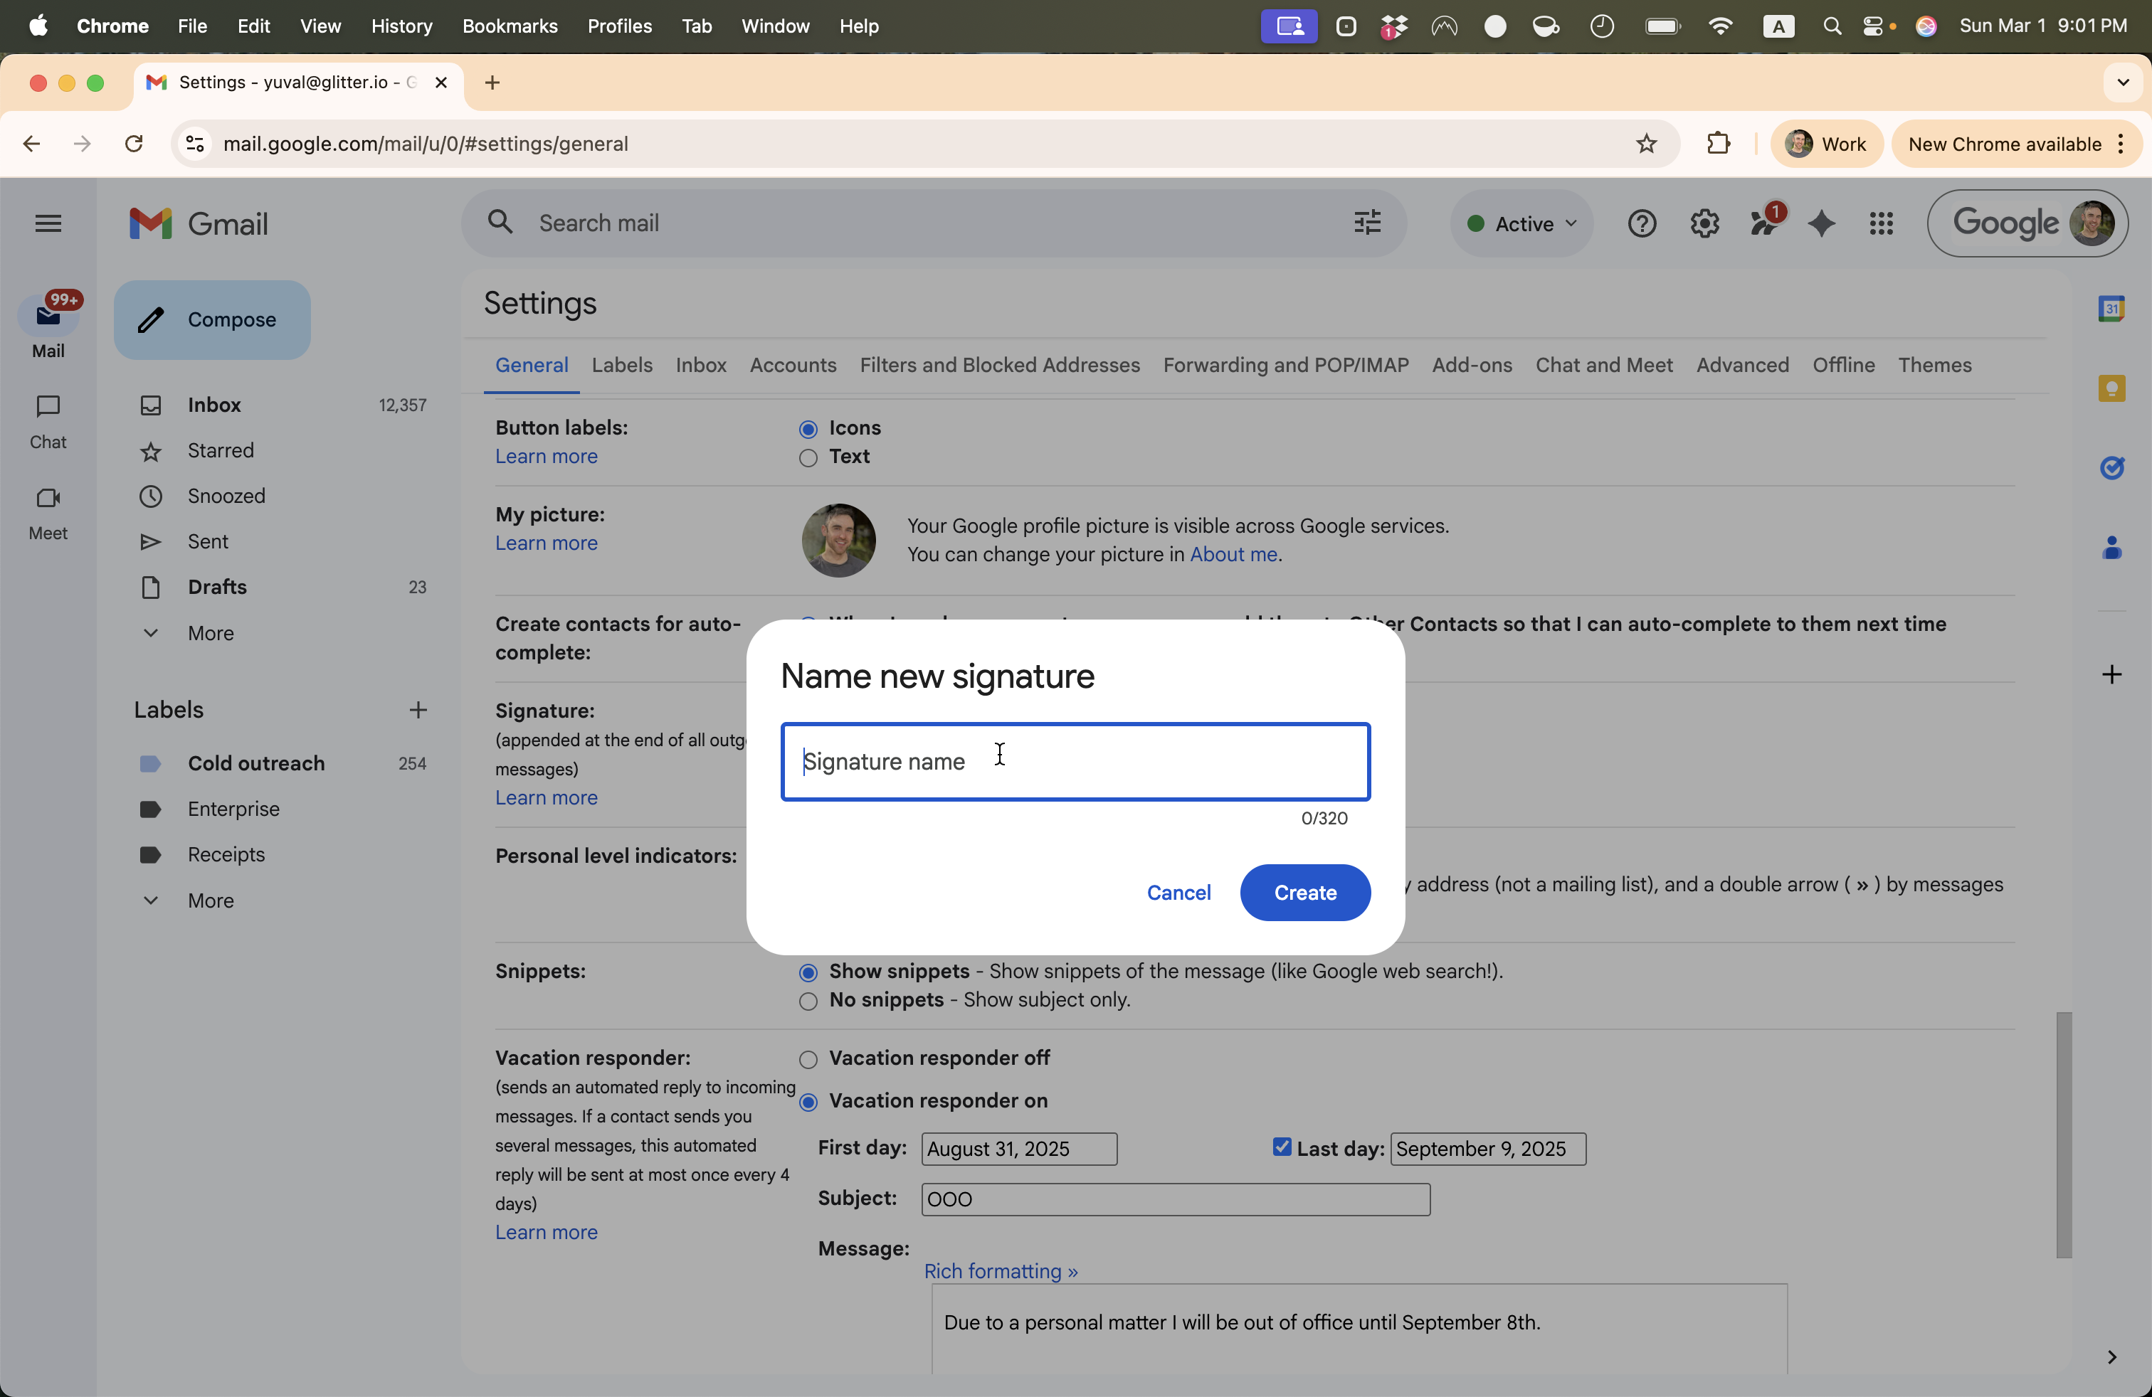Click the Gemini sparkle icon
2152x1397 pixels.
point(1821,223)
